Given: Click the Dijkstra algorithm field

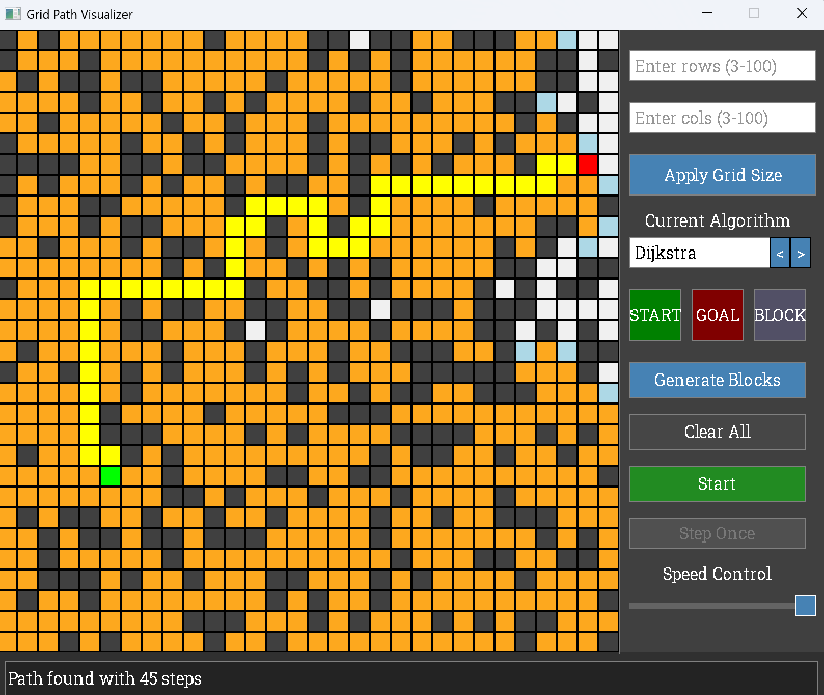Looking at the screenshot, I should (x=699, y=253).
